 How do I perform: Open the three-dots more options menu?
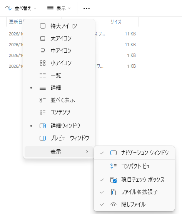[x=87, y=8]
